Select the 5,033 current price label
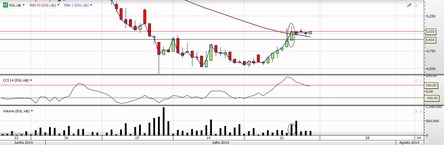444x145 pixels. coord(430,31)
